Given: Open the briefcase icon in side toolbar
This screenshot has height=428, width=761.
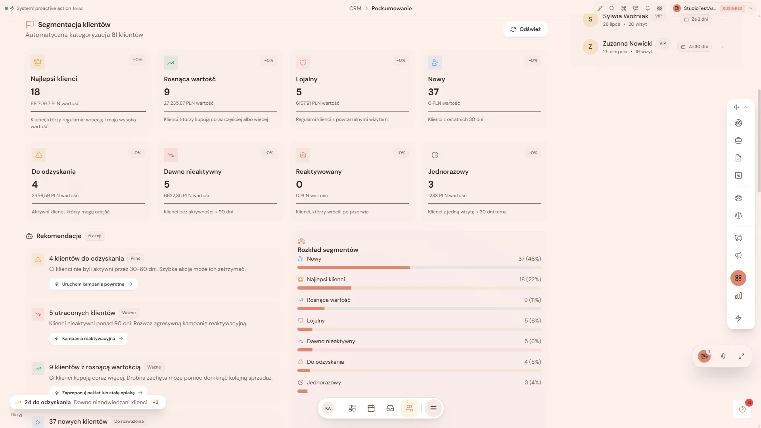Looking at the screenshot, I should click(x=738, y=140).
